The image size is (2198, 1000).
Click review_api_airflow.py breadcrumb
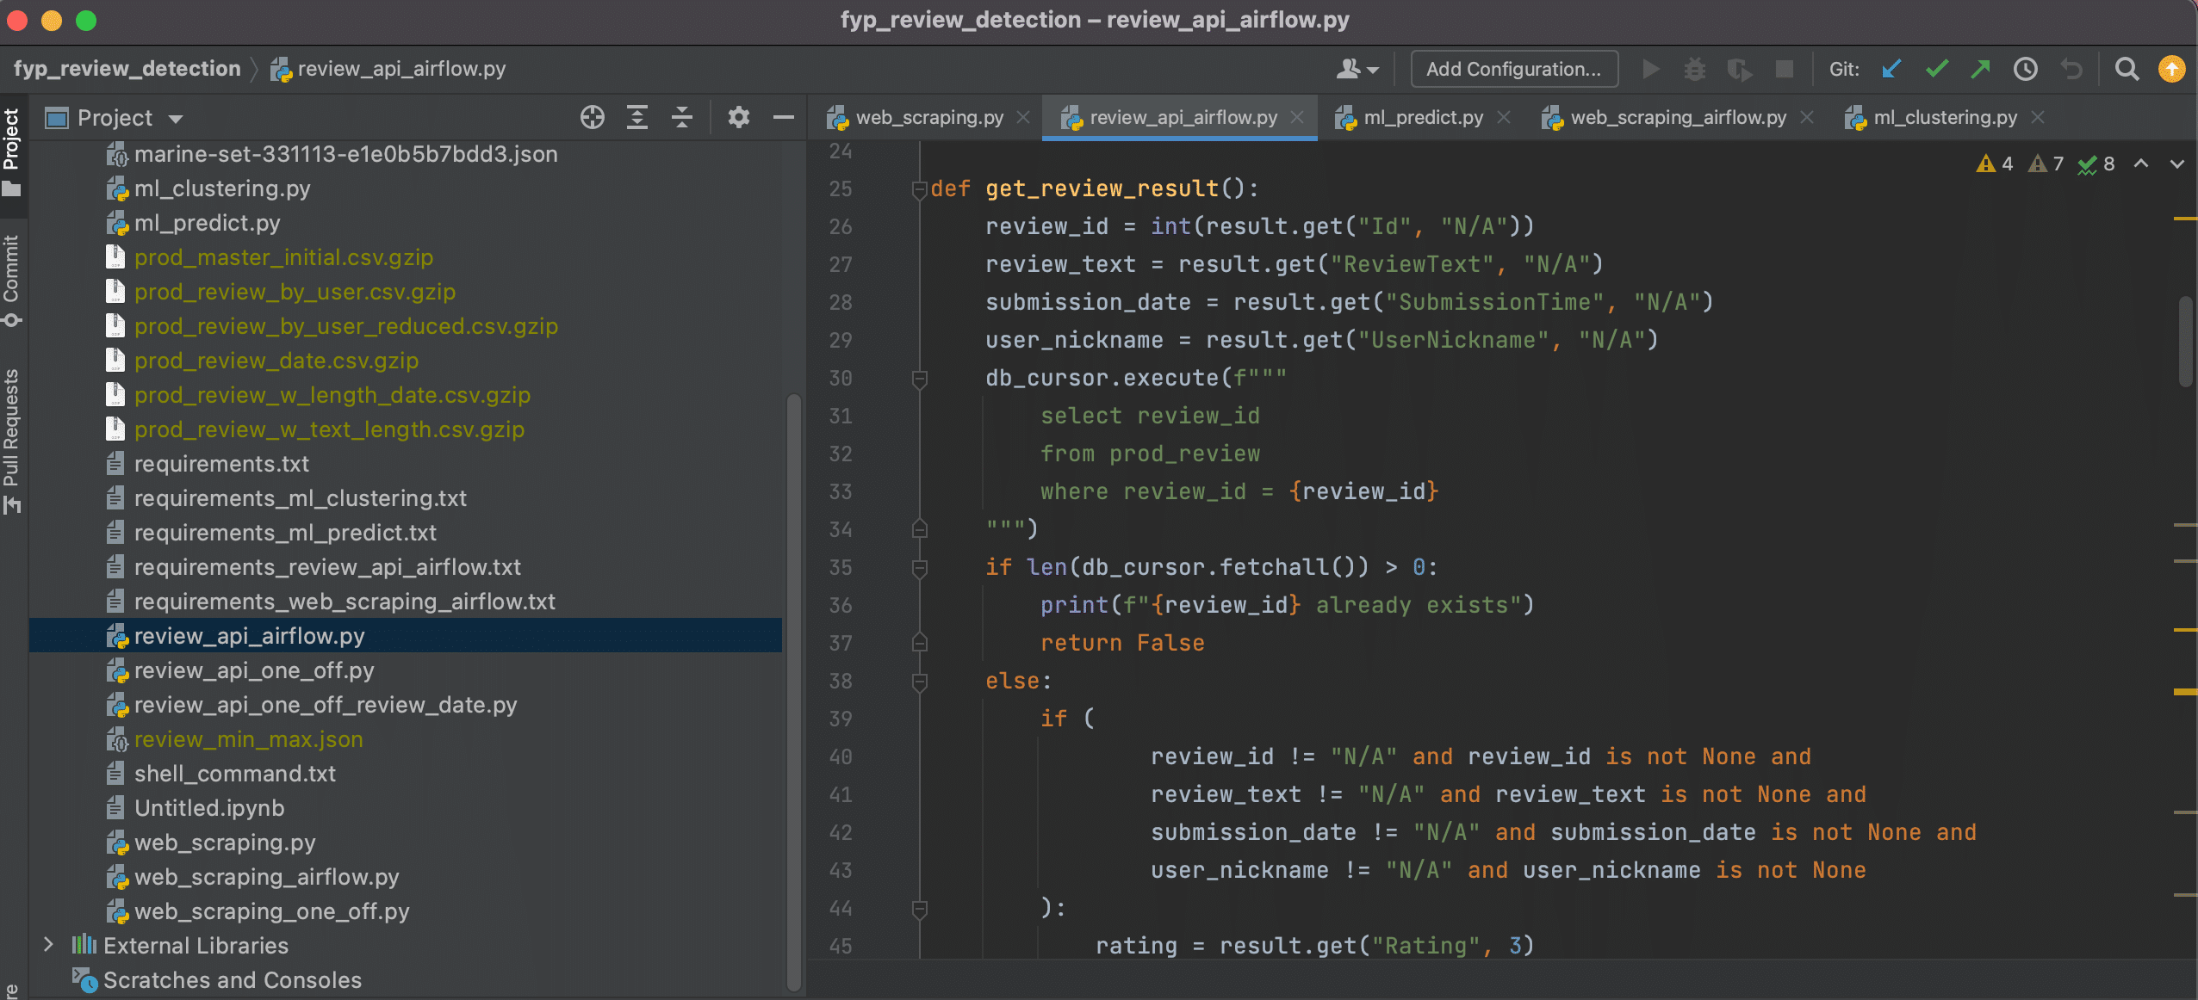coord(388,69)
